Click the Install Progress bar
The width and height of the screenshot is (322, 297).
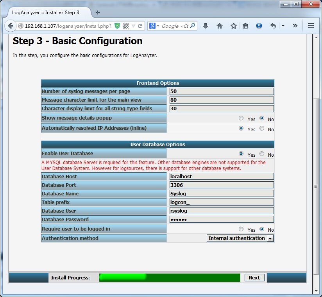pos(170,277)
